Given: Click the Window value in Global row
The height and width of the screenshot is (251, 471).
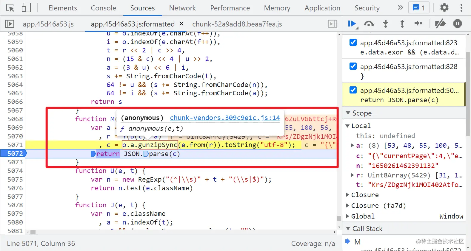Looking at the screenshot, I should click(451, 216).
